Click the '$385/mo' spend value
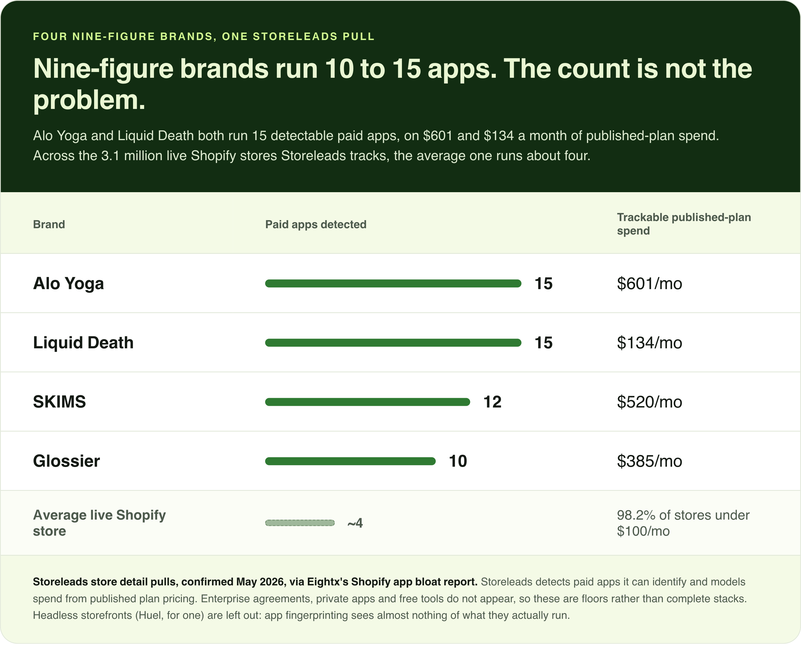 click(x=649, y=461)
